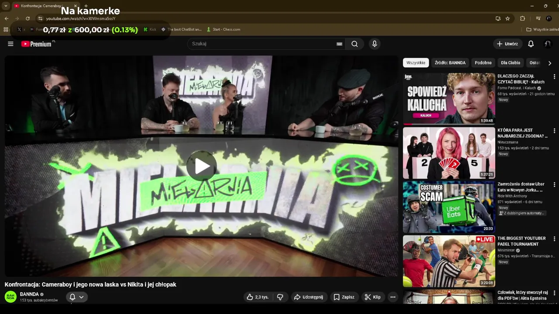
Task: Select the Podobne filter chip
Action: pos(483,63)
